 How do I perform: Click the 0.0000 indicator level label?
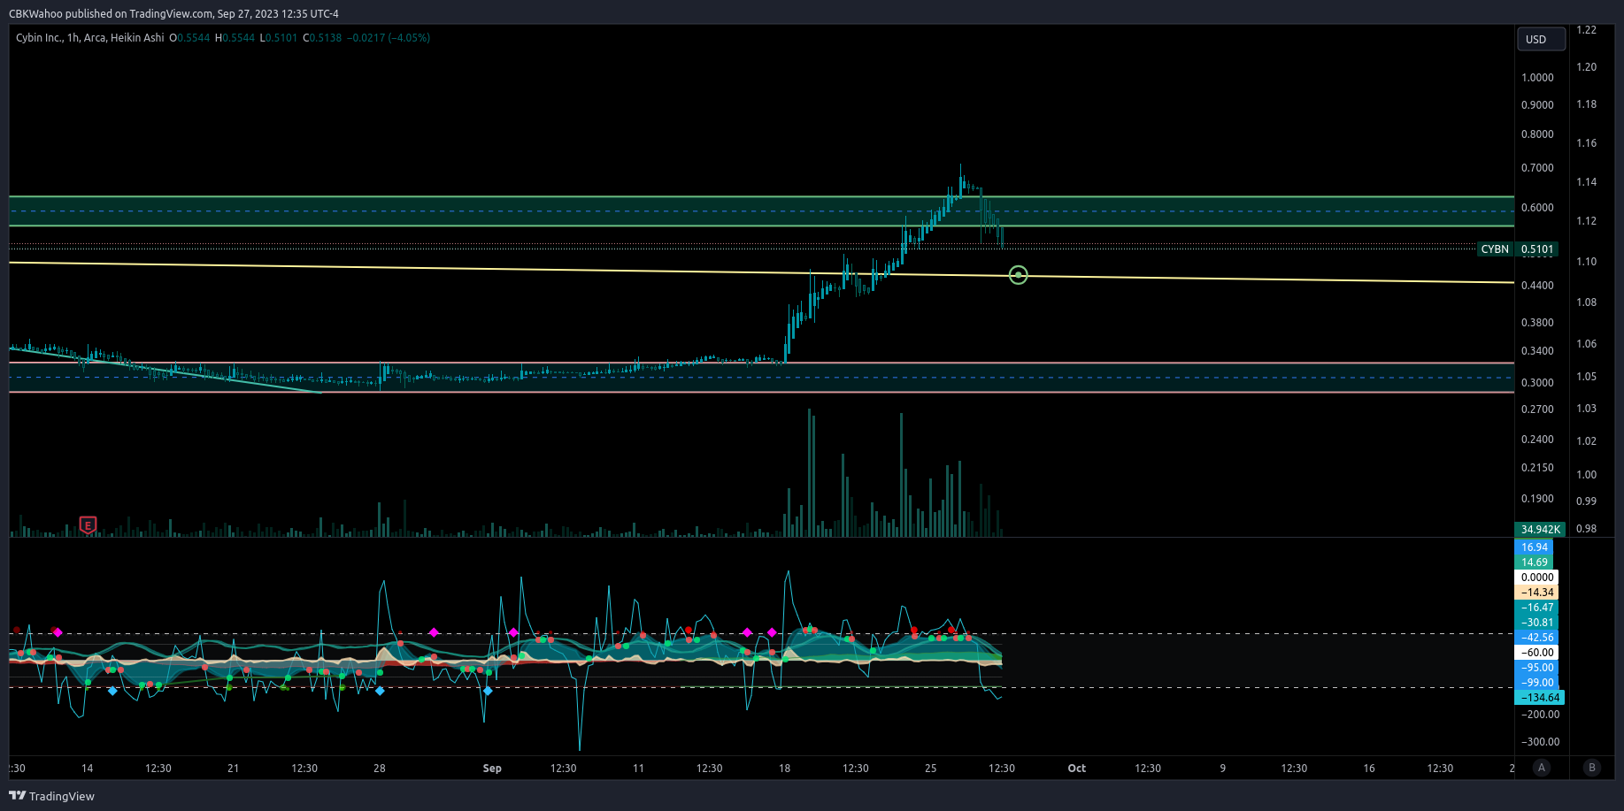pos(1537,578)
